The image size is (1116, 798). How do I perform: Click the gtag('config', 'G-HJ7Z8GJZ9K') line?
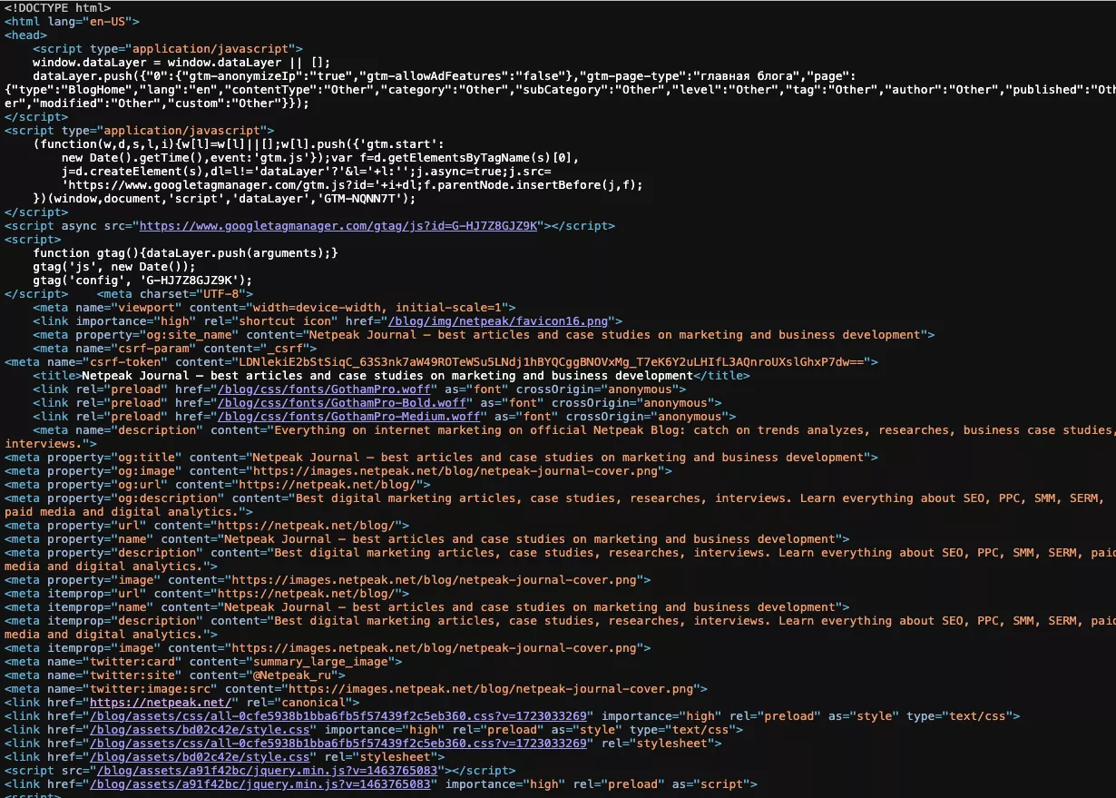[x=143, y=281]
